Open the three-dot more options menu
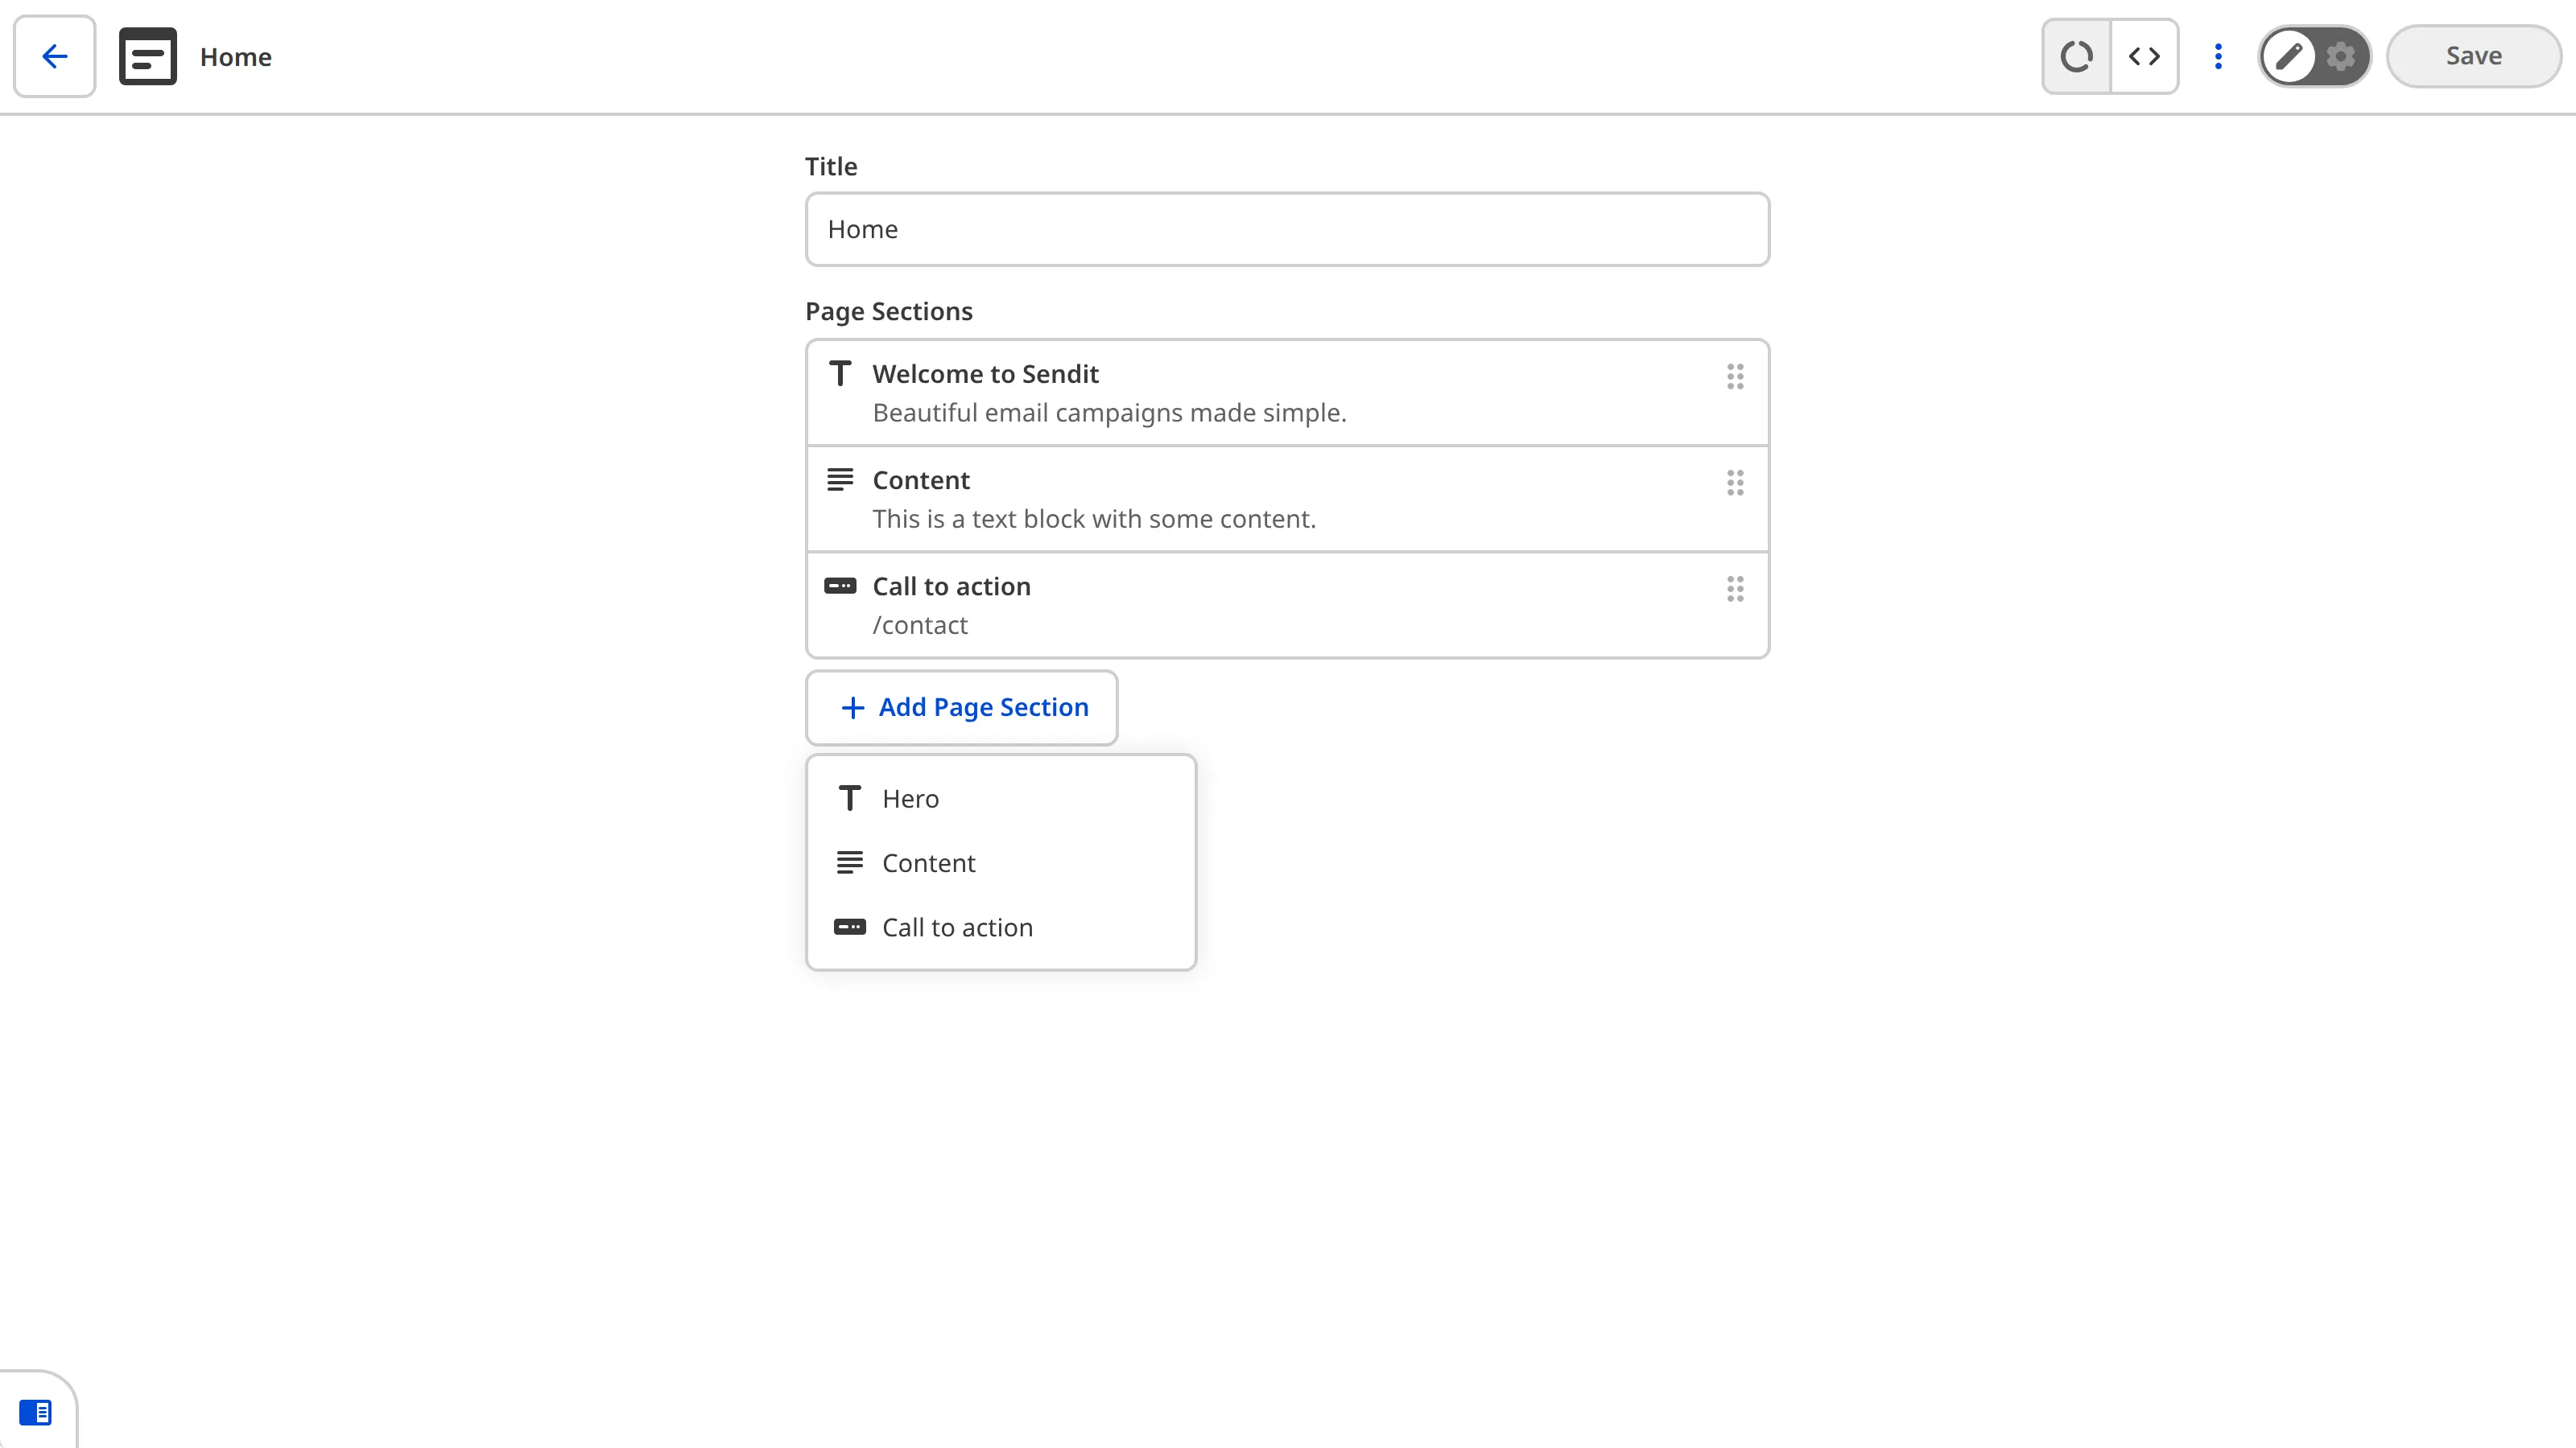2576x1448 pixels. pos(2218,56)
